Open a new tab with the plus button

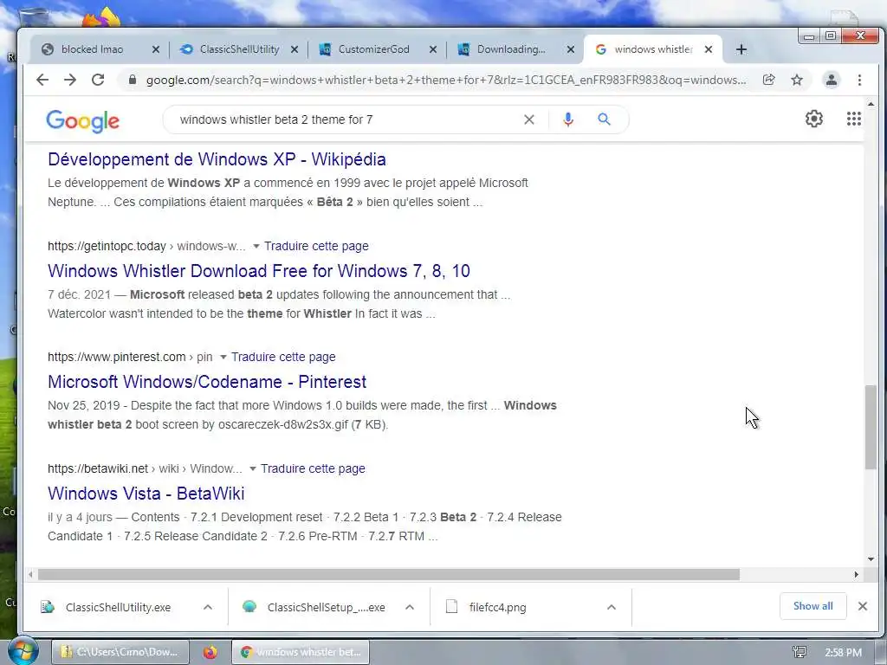coord(741,49)
